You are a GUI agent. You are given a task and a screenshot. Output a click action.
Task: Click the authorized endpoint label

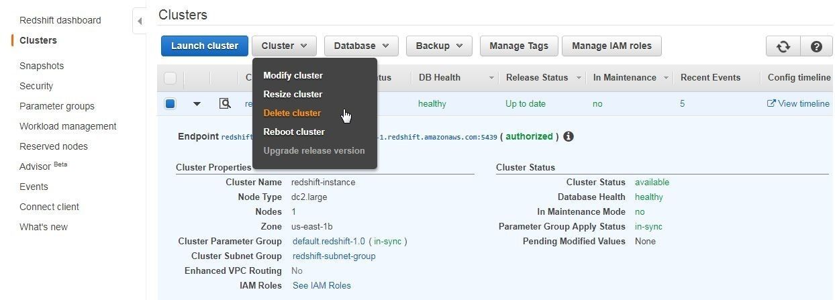[529, 136]
